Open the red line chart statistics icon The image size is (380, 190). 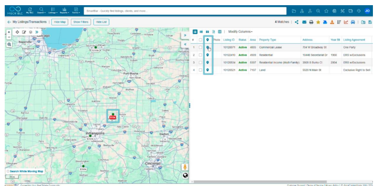pyautogui.click(x=346, y=22)
